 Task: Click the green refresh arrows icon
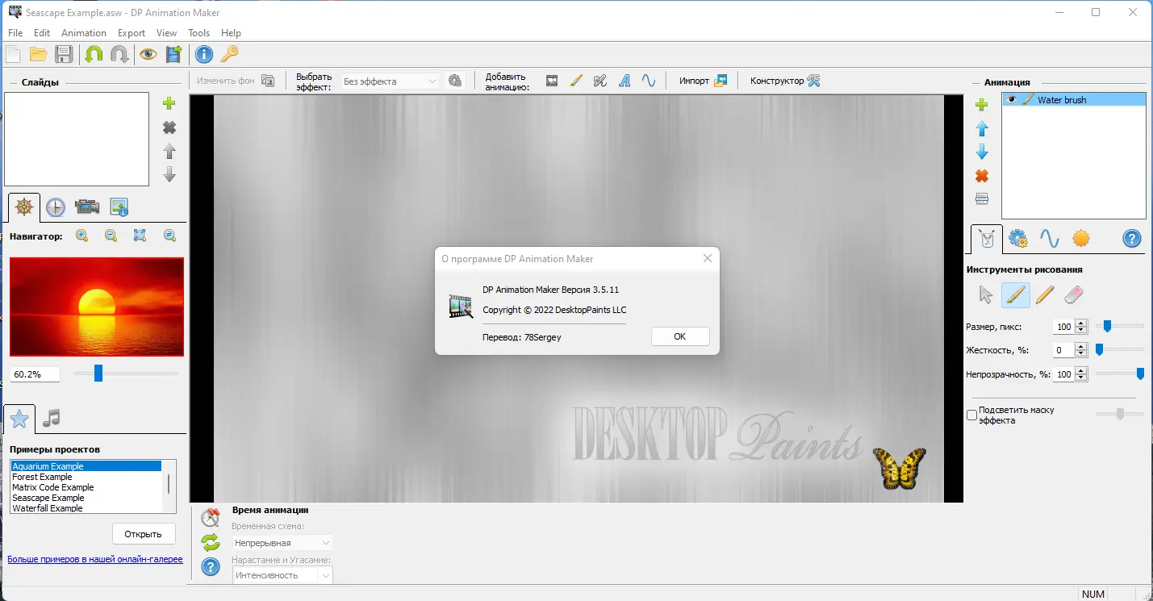pyautogui.click(x=211, y=542)
